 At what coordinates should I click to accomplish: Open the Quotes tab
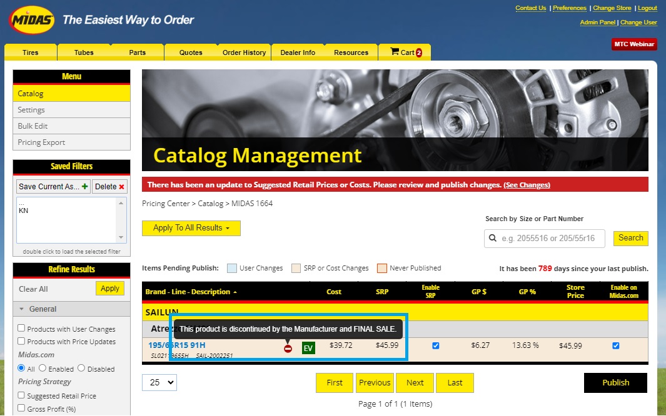(x=191, y=52)
